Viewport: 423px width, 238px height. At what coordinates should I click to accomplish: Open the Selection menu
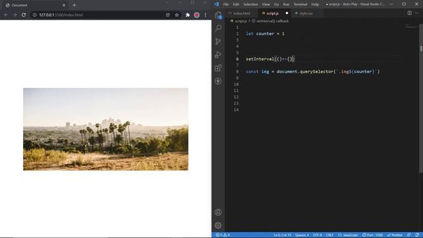point(250,5)
